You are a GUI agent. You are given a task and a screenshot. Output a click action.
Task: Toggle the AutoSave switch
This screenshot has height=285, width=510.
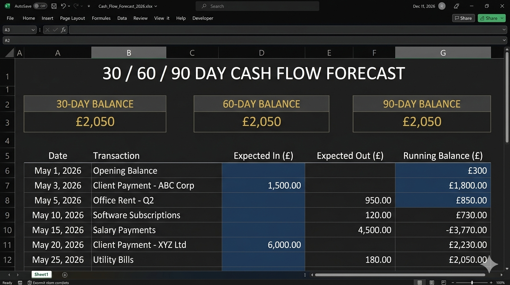click(x=40, y=6)
